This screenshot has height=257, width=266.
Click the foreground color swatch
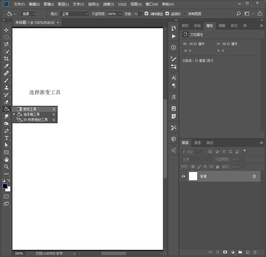click(5, 186)
